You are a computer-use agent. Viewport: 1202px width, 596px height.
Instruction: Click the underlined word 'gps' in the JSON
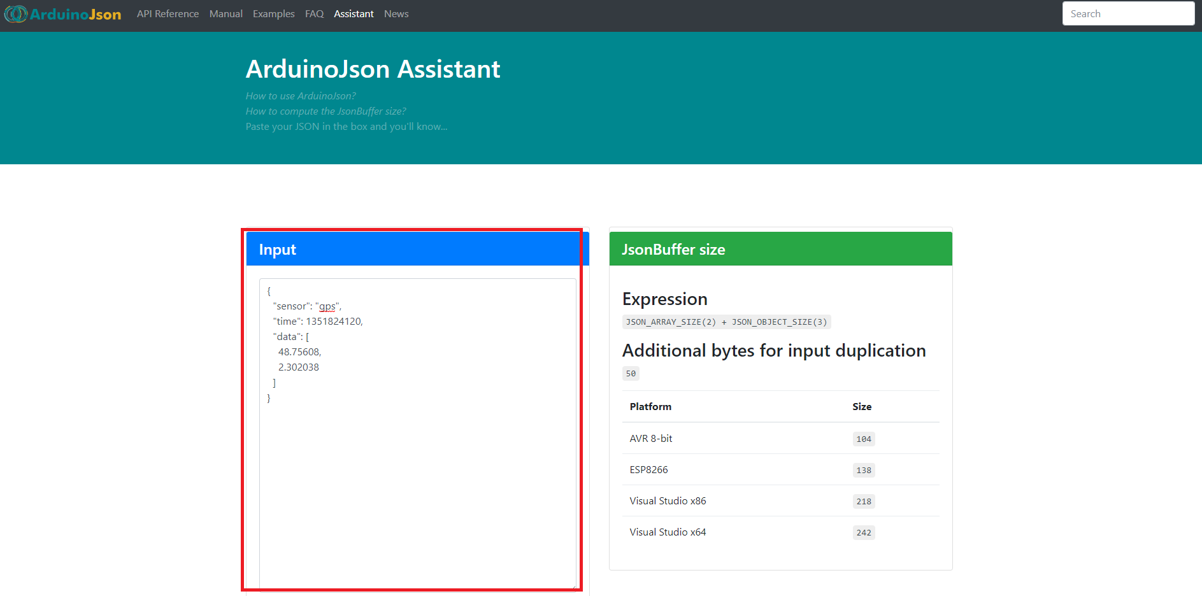click(327, 306)
